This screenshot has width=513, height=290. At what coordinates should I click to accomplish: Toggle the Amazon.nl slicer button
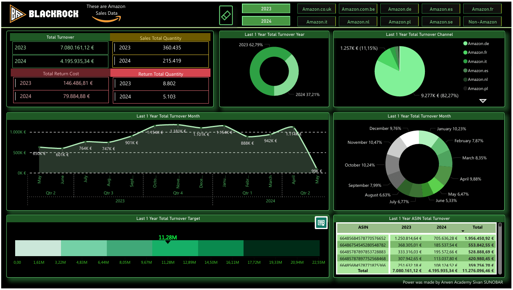click(358, 22)
